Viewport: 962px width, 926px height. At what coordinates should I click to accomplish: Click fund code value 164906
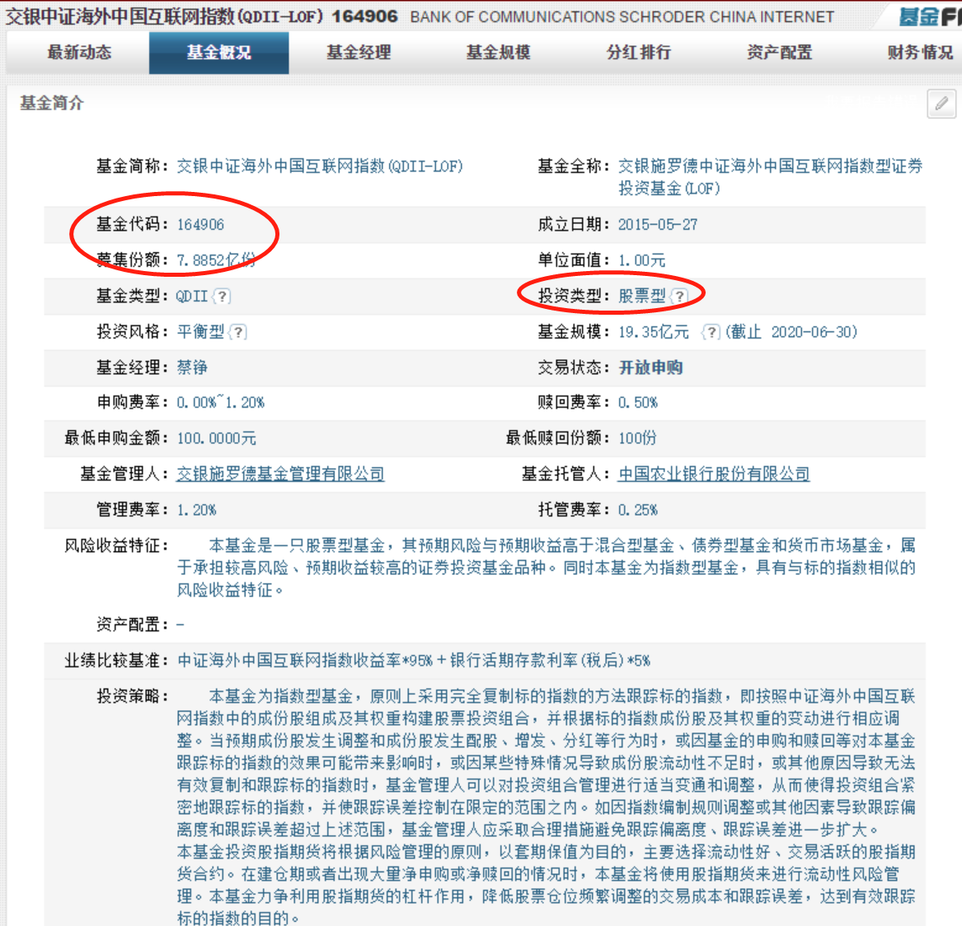pos(200,225)
